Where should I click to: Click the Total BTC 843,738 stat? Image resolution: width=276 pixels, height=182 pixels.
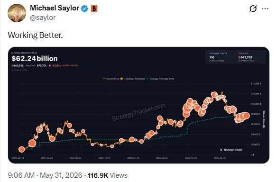(x=246, y=57)
